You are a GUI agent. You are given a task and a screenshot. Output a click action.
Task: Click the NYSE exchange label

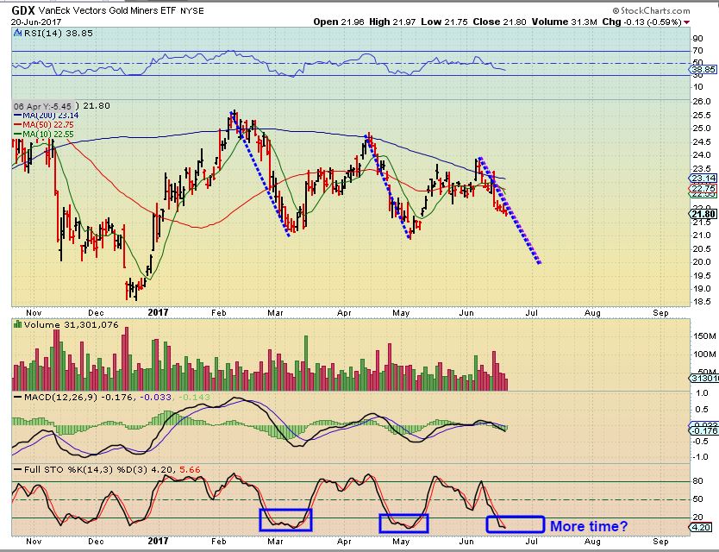(x=192, y=10)
